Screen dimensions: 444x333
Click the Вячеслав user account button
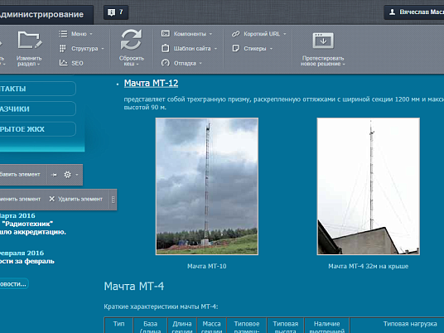point(414,12)
